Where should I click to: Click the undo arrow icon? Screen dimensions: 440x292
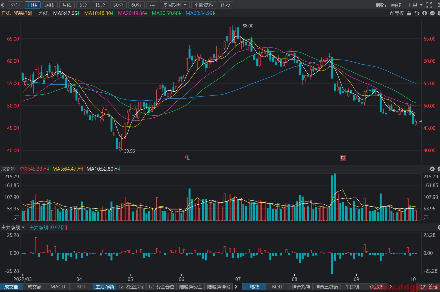417,13
